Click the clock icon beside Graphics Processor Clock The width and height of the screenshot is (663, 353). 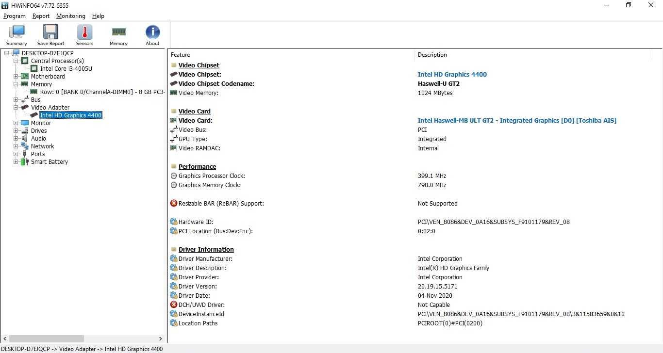tap(174, 176)
